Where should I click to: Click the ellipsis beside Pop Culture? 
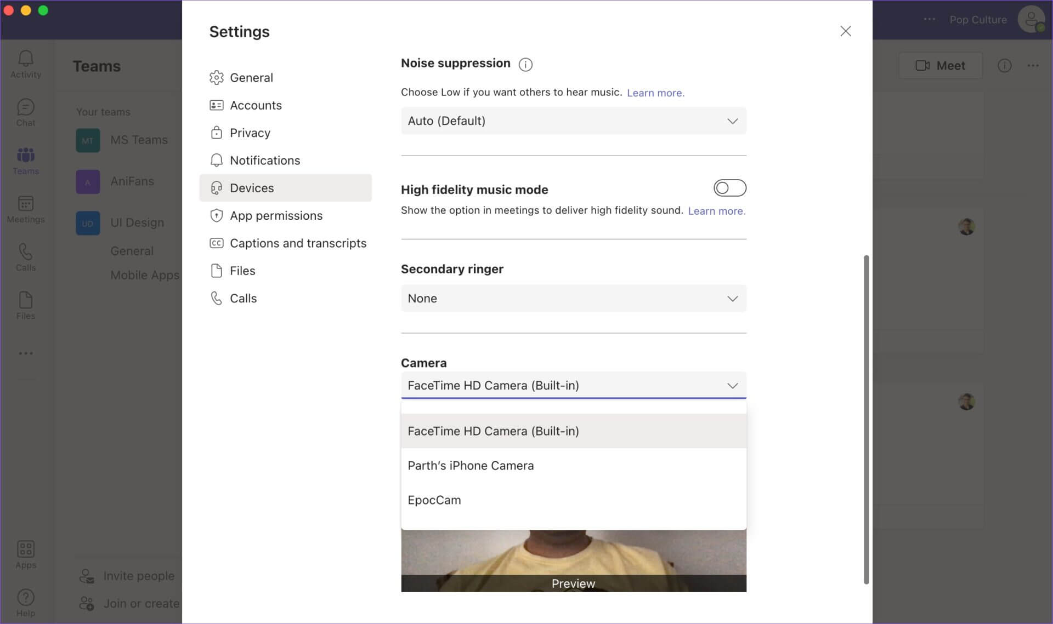tap(929, 19)
